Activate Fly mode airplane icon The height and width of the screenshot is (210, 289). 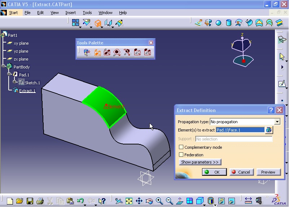119,201
